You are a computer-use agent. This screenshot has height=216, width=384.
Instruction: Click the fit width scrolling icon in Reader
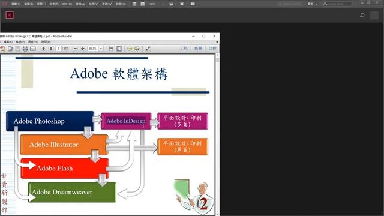[x=111, y=49]
